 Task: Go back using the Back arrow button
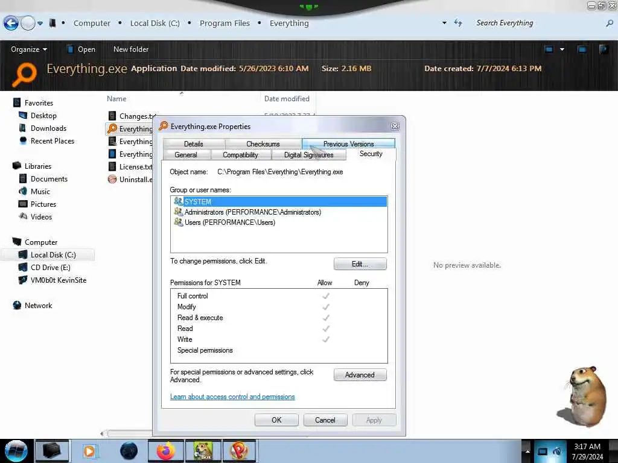click(x=11, y=24)
